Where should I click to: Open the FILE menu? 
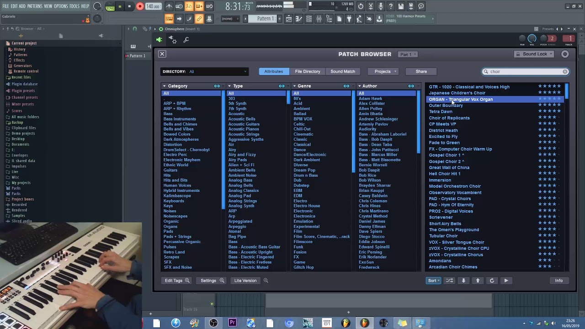pyautogui.click(x=6, y=6)
